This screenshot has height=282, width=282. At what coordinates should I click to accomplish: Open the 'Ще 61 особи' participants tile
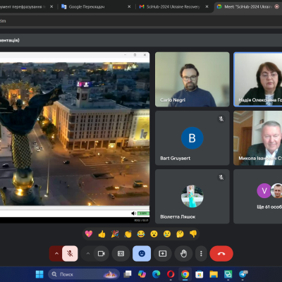(x=257, y=197)
